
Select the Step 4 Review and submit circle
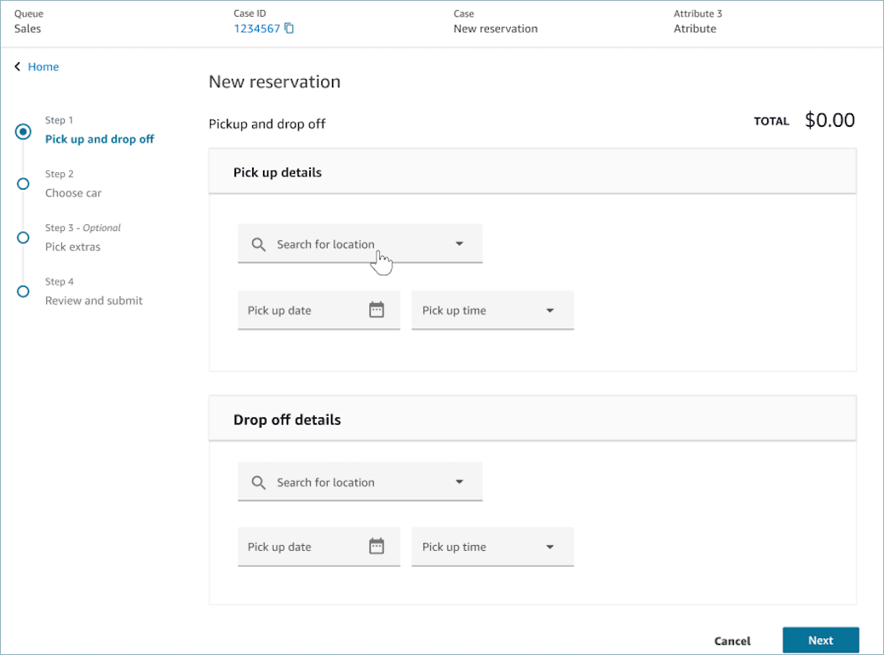[24, 291]
